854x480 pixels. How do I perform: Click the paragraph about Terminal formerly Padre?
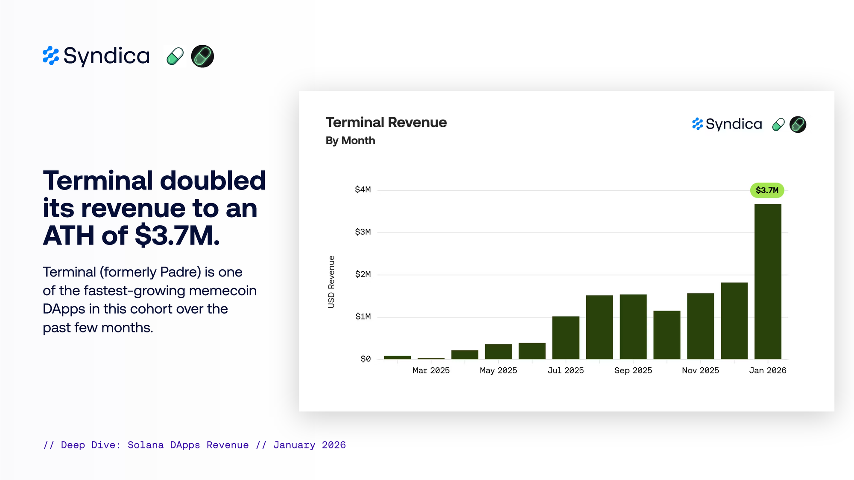click(x=149, y=300)
